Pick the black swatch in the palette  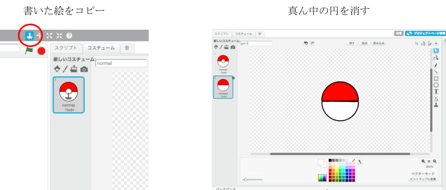click(330, 160)
